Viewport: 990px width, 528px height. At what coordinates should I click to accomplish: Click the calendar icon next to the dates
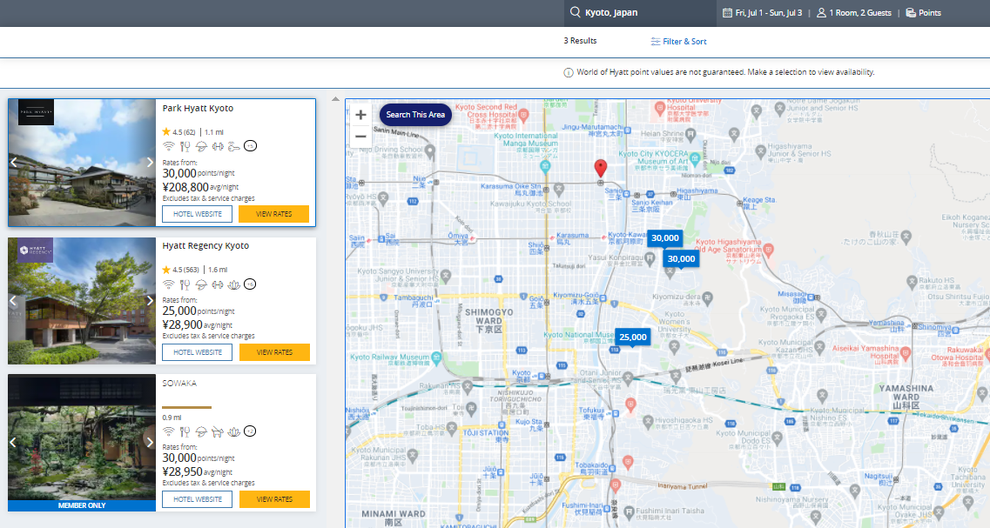[x=728, y=12]
